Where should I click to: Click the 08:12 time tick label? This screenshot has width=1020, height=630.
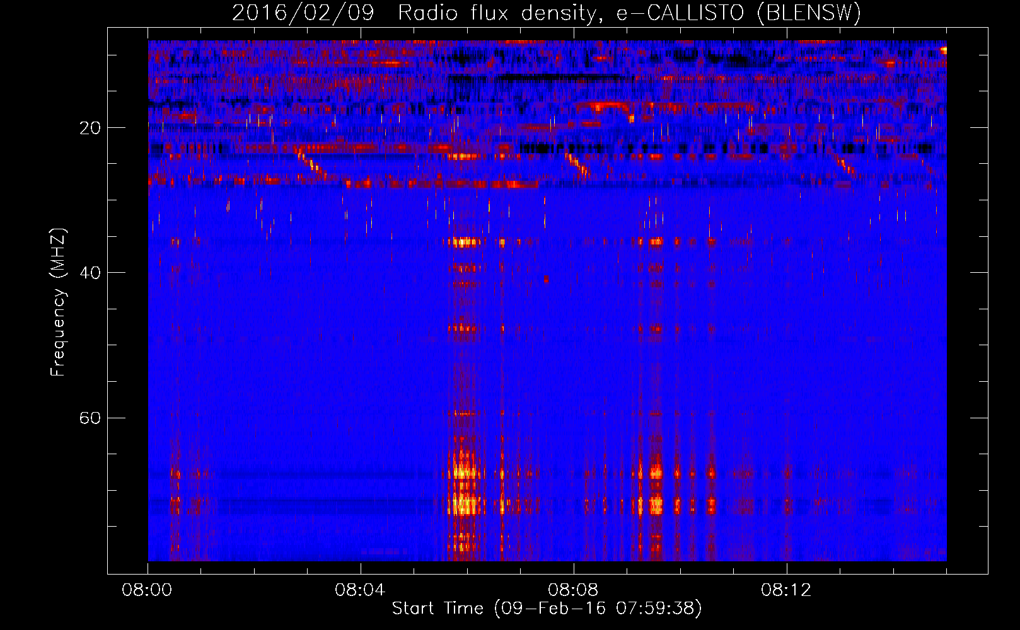click(786, 590)
